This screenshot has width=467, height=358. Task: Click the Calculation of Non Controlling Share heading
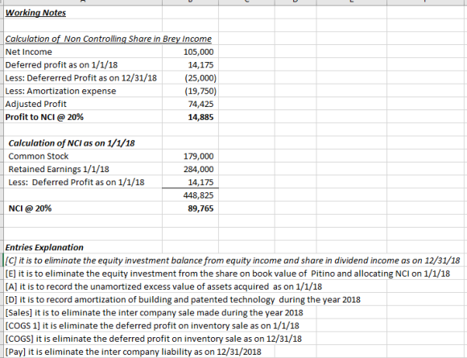pyautogui.click(x=109, y=39)
